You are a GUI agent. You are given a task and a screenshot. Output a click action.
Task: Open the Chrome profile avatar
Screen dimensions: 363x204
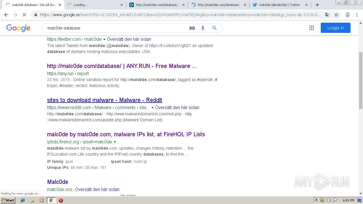(x=347, y=15)
